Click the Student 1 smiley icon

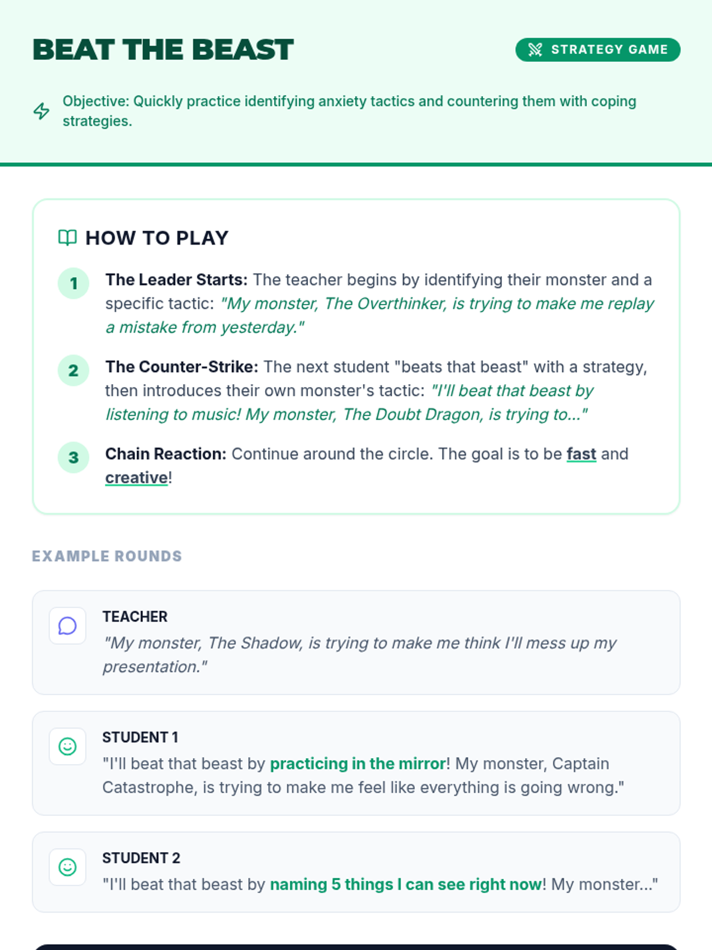68,746
